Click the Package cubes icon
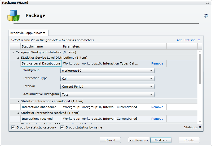The height and width of the screenshot is (146, 212). click(13, 15)
